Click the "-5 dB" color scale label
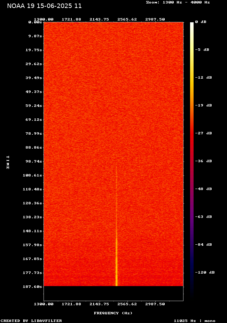Image resolution: width=227 pixels, height=323 pixels. tap(202, 49)
